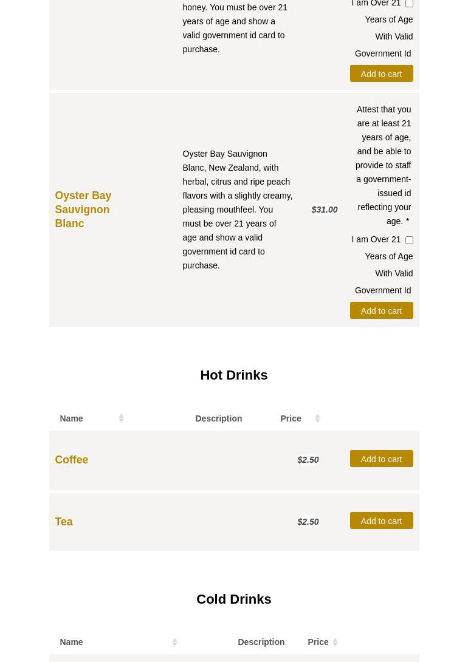Click sort arrows beside Cold Drinks Name column
The height and width of the screenshot is (662, 468).
[x=174, y=642]
